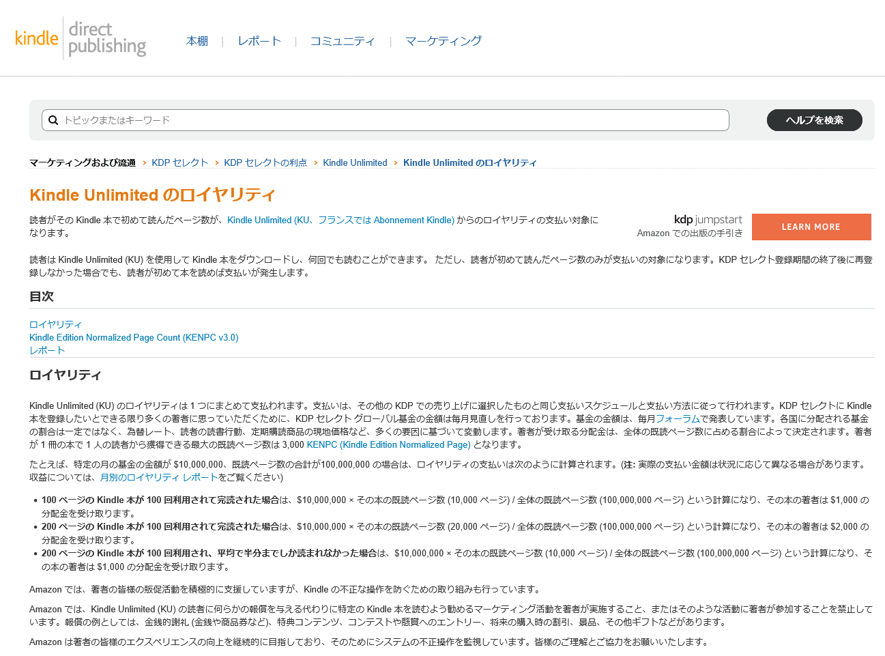Image resolution: width=885 pixels, height=656 pixels.
Task: Open the 本棚 menu item
Action: (197, 41)
